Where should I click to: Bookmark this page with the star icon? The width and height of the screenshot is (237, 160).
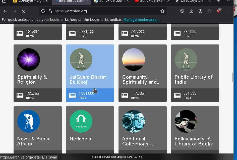tap(162, 11)
